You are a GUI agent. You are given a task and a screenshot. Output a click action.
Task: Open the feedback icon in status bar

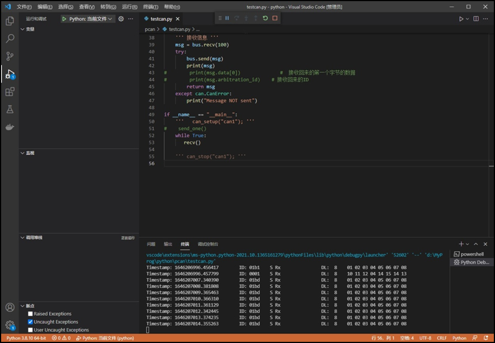point(474,338)
